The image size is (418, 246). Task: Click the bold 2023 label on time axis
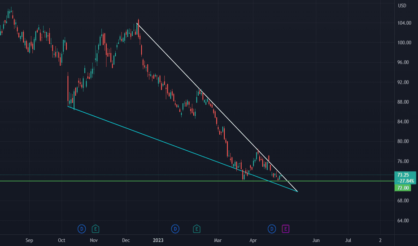158,241
